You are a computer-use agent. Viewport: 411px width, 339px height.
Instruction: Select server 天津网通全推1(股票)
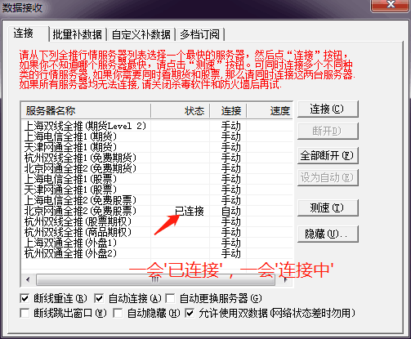(x=70, y=190)
